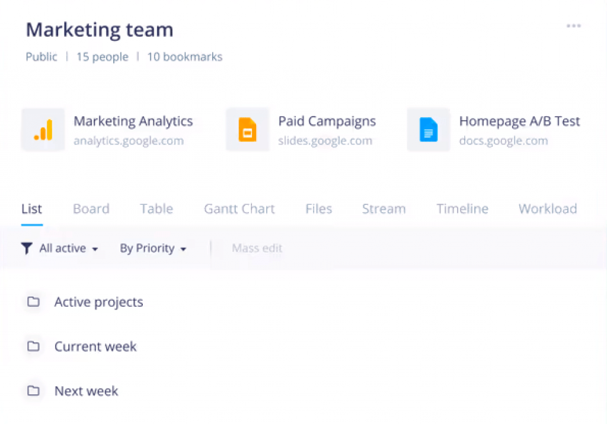This screenshot has width=607, height=424.
Task: Open the Files tab
Action: pyautogui.click(x=319, y=209)
